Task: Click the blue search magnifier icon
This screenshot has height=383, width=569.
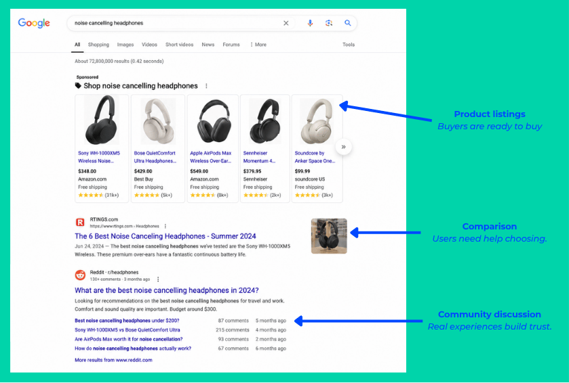Action: tap(348, 23)
